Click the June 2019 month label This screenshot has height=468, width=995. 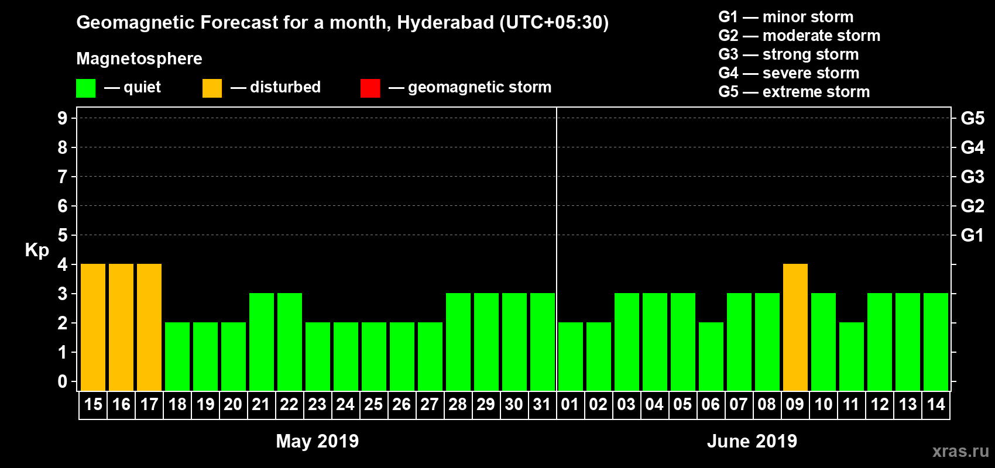tap(752, 441)
